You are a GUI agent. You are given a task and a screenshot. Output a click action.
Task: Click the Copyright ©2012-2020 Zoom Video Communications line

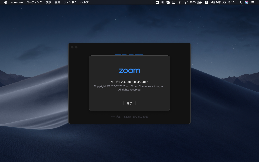pos(129,86)
